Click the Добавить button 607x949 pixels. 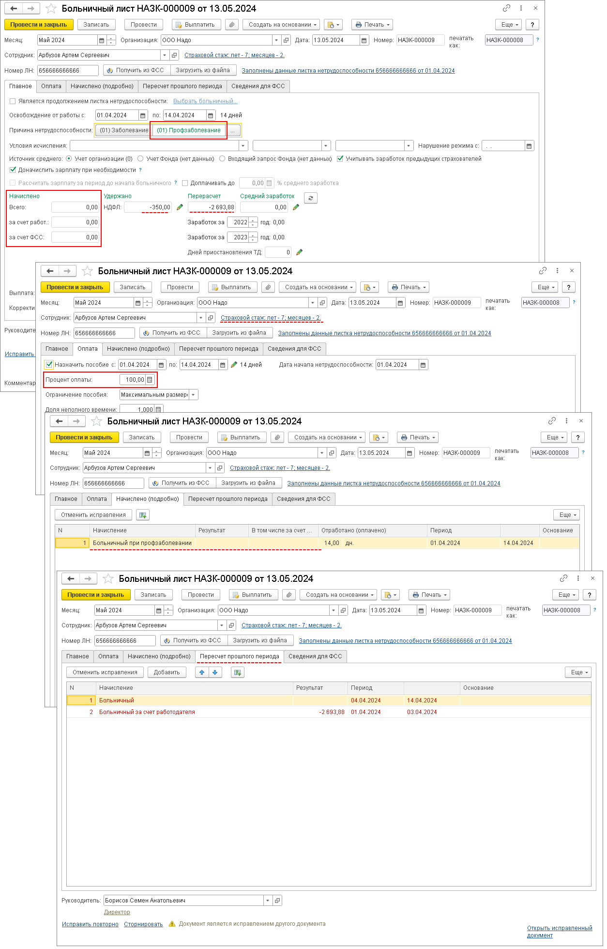167,672
